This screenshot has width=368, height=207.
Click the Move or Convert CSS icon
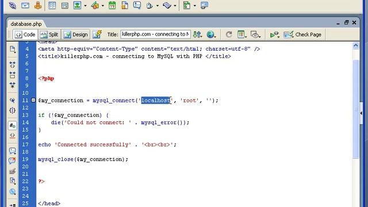tap(13, 191)
